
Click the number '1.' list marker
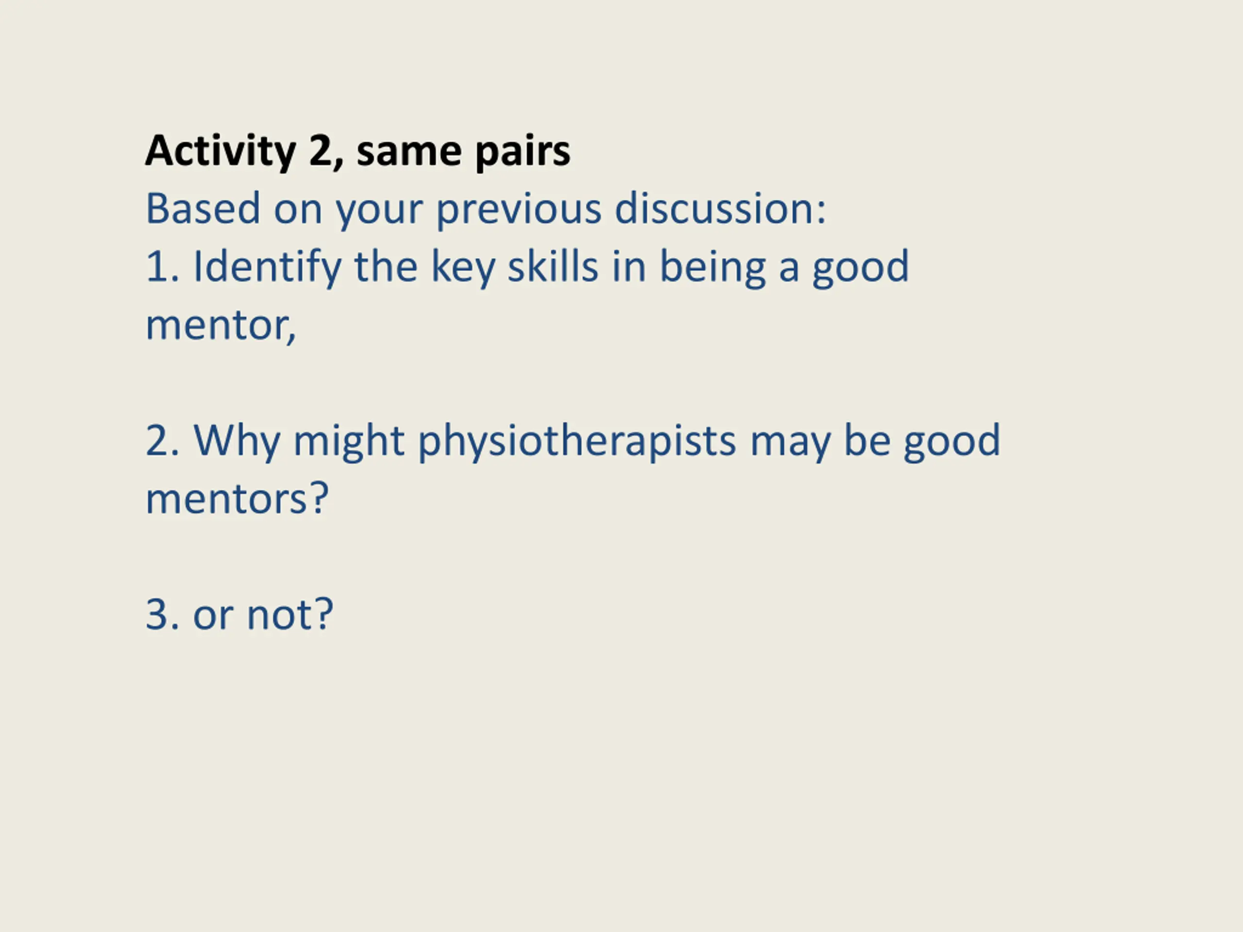click(162, 267)
